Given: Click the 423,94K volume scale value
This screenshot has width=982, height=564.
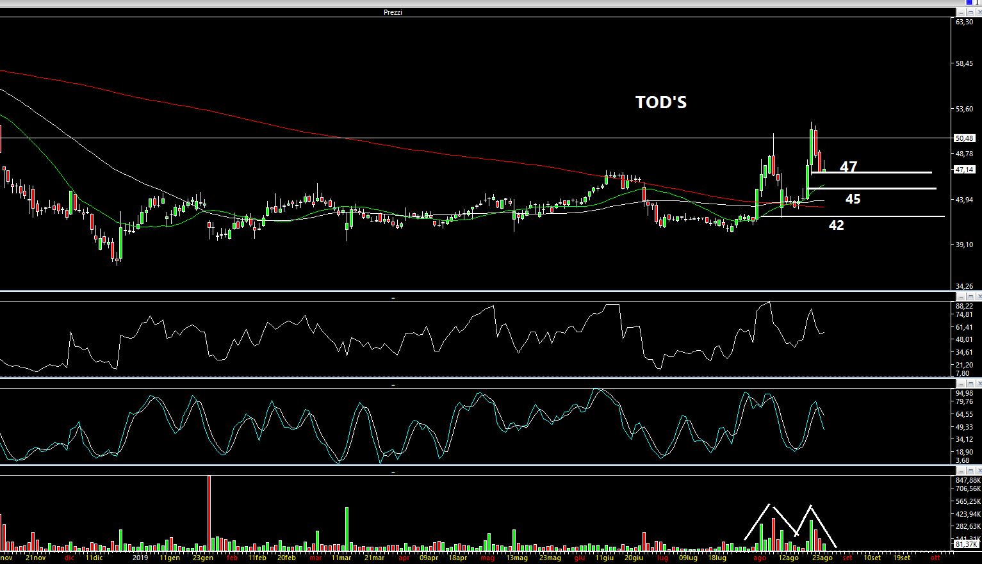Looking at the screenshot, I should [967, 514].
